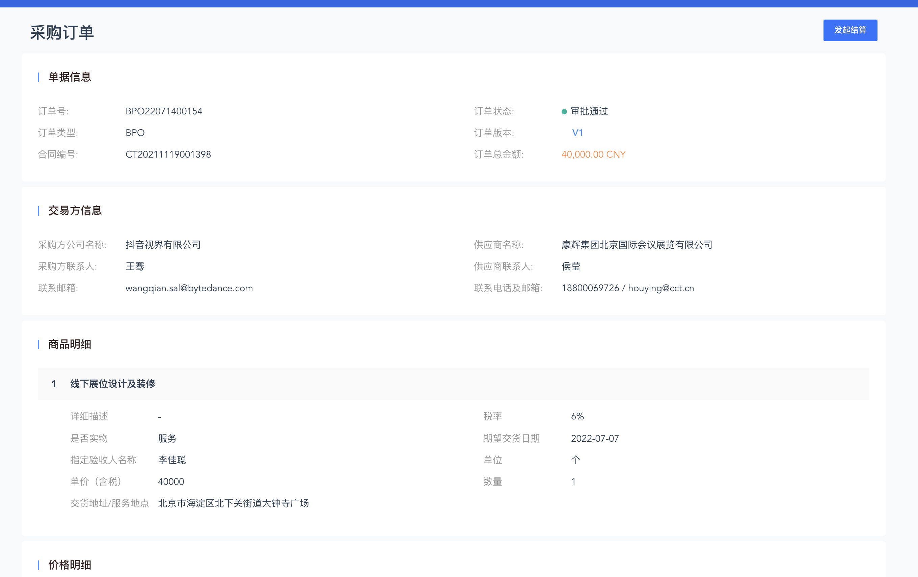Image resolution: width=918 pixels, height=577 pixels.
Task: Click the 单据信息 section heading
Action: click(70, 77)
